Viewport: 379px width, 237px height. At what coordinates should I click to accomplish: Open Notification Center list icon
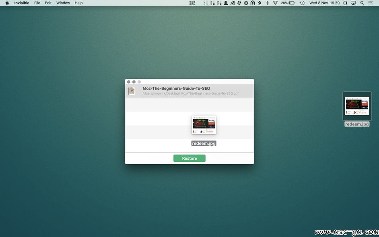pos(370,3)
